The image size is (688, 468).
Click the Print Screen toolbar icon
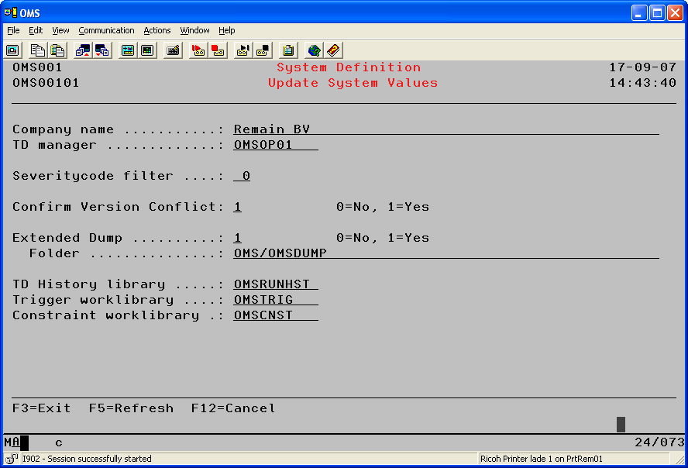point(13,50)
